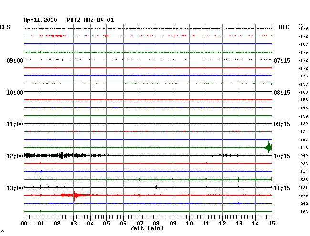Click the UTC column header
This screenshot has width=310, height=236.
pos(283,27)
